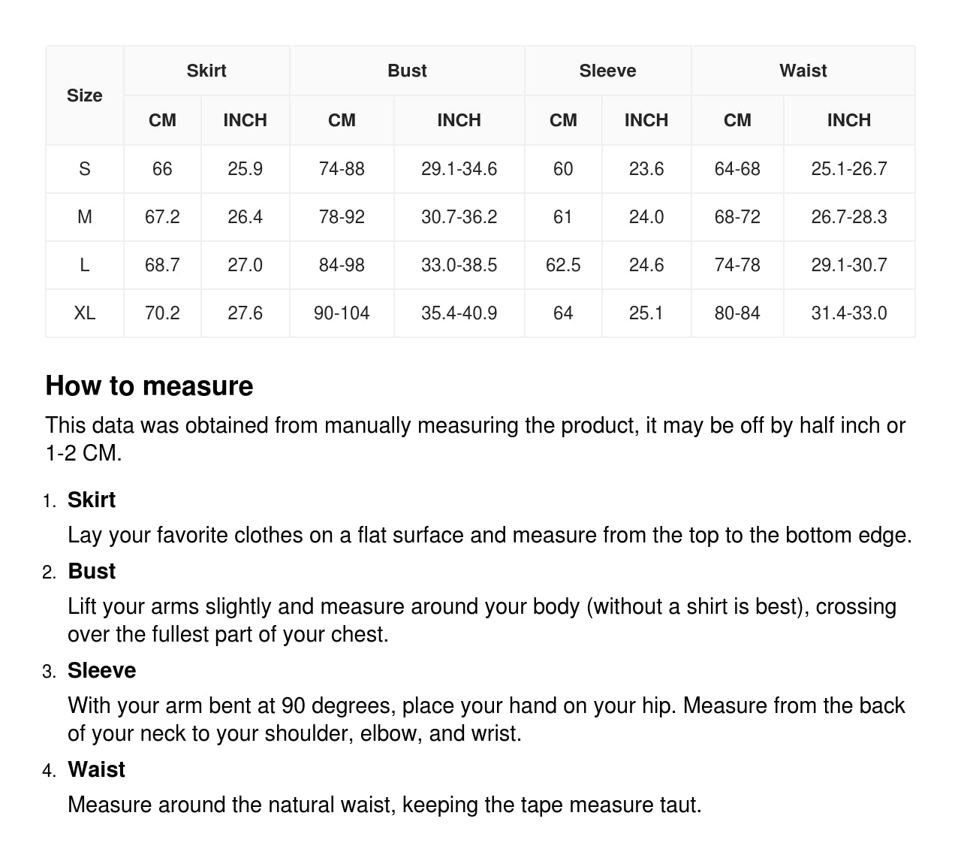961x864 pixels.
Task: Click the Bust column header in the table
Action: point(407,71)
